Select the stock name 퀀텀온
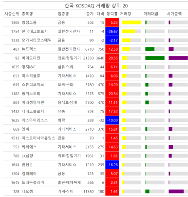The width and height of the screenshot is (188, 197). [x=27, y=165]
